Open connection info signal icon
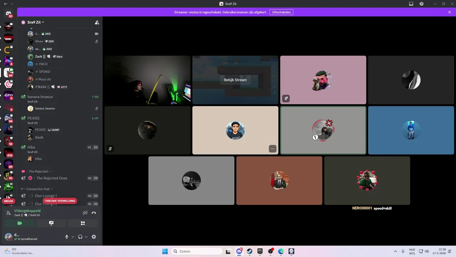The height and width of the screenshot is (257, 456). (x=9, y=213)
